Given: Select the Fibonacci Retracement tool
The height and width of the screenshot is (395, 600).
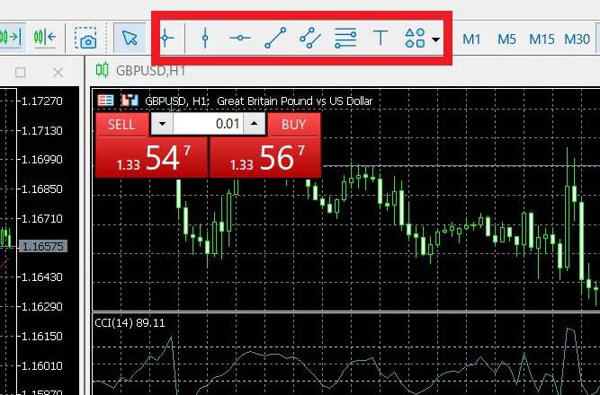Looking at the screenshot, I should (345, 38).
